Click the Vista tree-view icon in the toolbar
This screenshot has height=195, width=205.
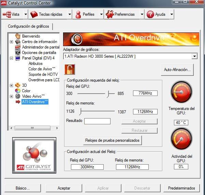(x=7, y=14)
